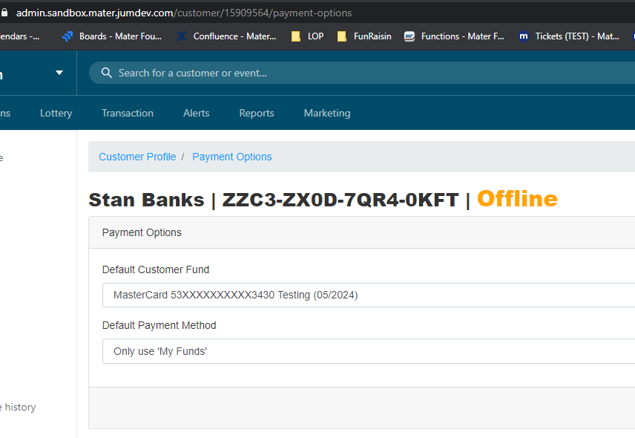This screenshot has width=635, height=438.
Task: Open the Confluence bookmark icon
Action: tap(182, 36)
